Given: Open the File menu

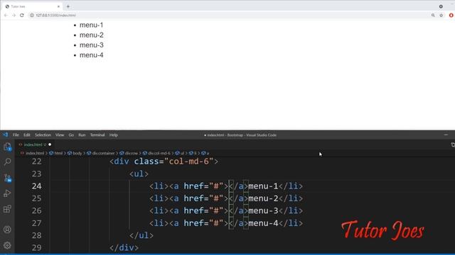Looking at the screenshot, I should point(16,135).
